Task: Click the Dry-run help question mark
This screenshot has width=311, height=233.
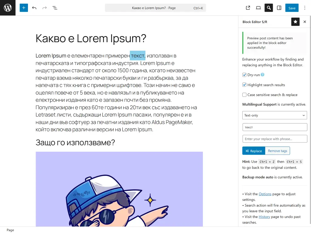Action: [262, 75]
